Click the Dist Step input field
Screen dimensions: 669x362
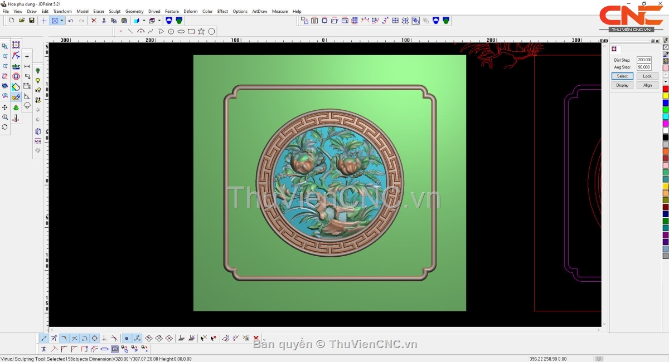click(644, 60)
